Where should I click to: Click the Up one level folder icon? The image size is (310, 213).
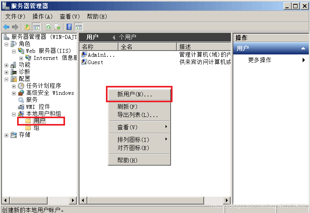click(x=27, y=27)
